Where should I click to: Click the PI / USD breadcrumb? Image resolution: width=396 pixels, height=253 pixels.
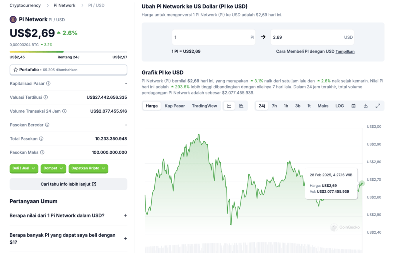(96, 5)
